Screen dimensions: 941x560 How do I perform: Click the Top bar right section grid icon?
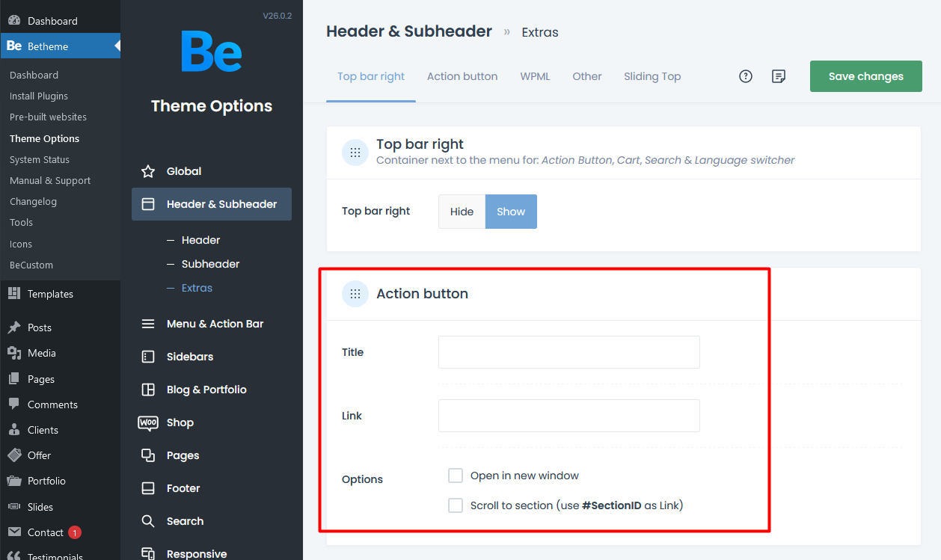tap(355, 153)
